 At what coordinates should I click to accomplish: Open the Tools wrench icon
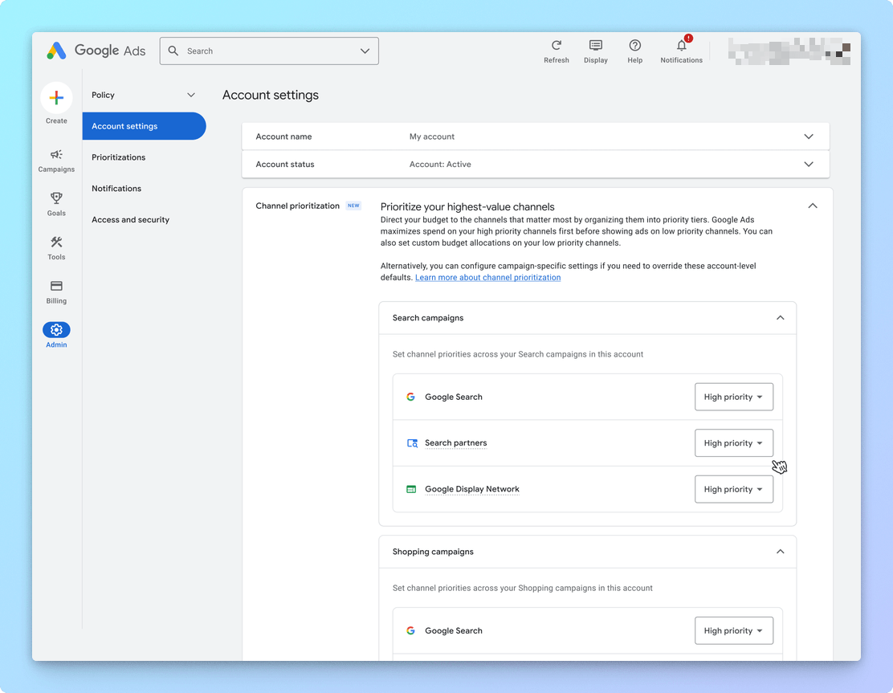[56, 242]
